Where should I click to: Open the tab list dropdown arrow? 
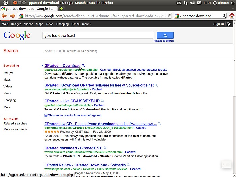[233, 9]
